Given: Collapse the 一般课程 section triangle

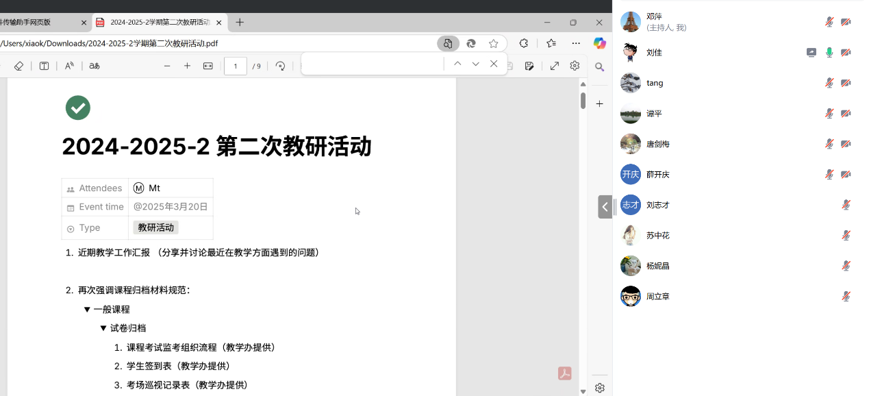Looking at the screenshot, I should (x=87, y=310).
